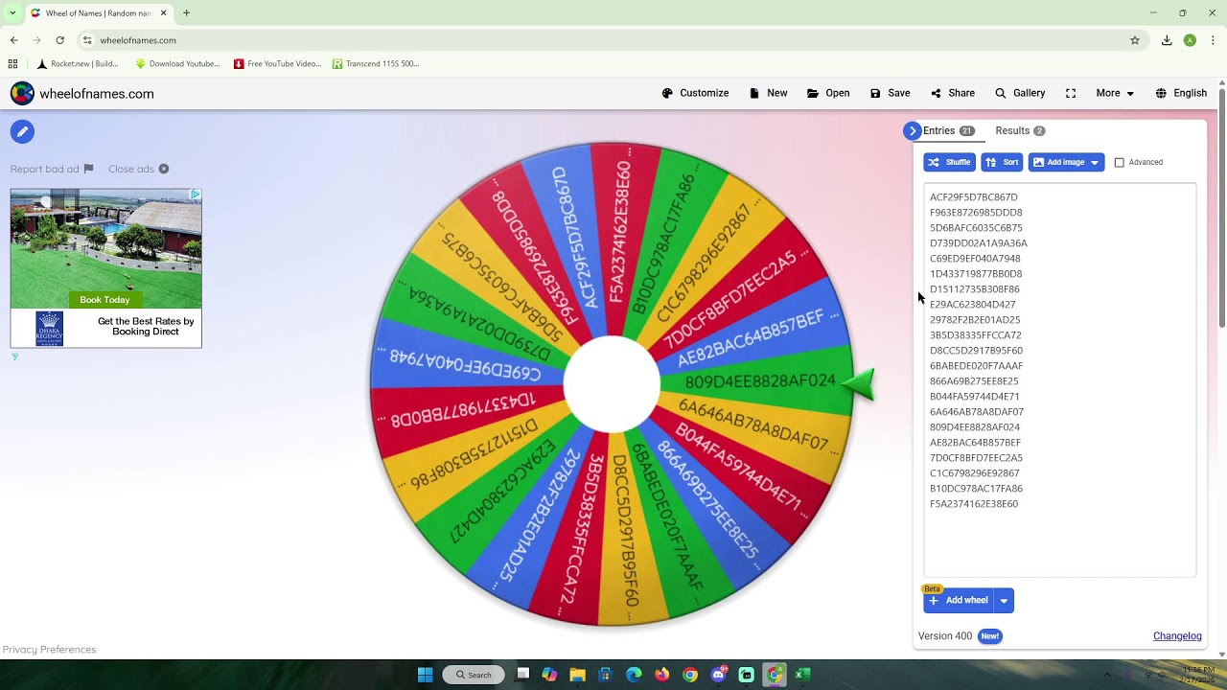This screenshot has height=690, width=1227.
Task: Click entry text 6BABEDE020F7AAAF in the list
Action: pyautogui.click(x=976, y=366)
